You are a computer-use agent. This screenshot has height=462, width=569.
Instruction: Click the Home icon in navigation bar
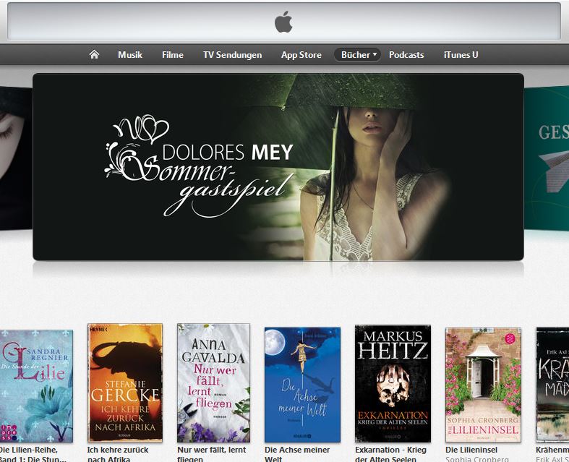(x=94, y=55)
